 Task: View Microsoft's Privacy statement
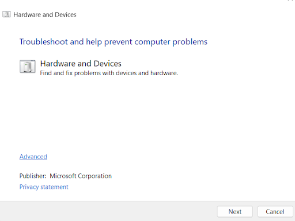click(44, 187)
